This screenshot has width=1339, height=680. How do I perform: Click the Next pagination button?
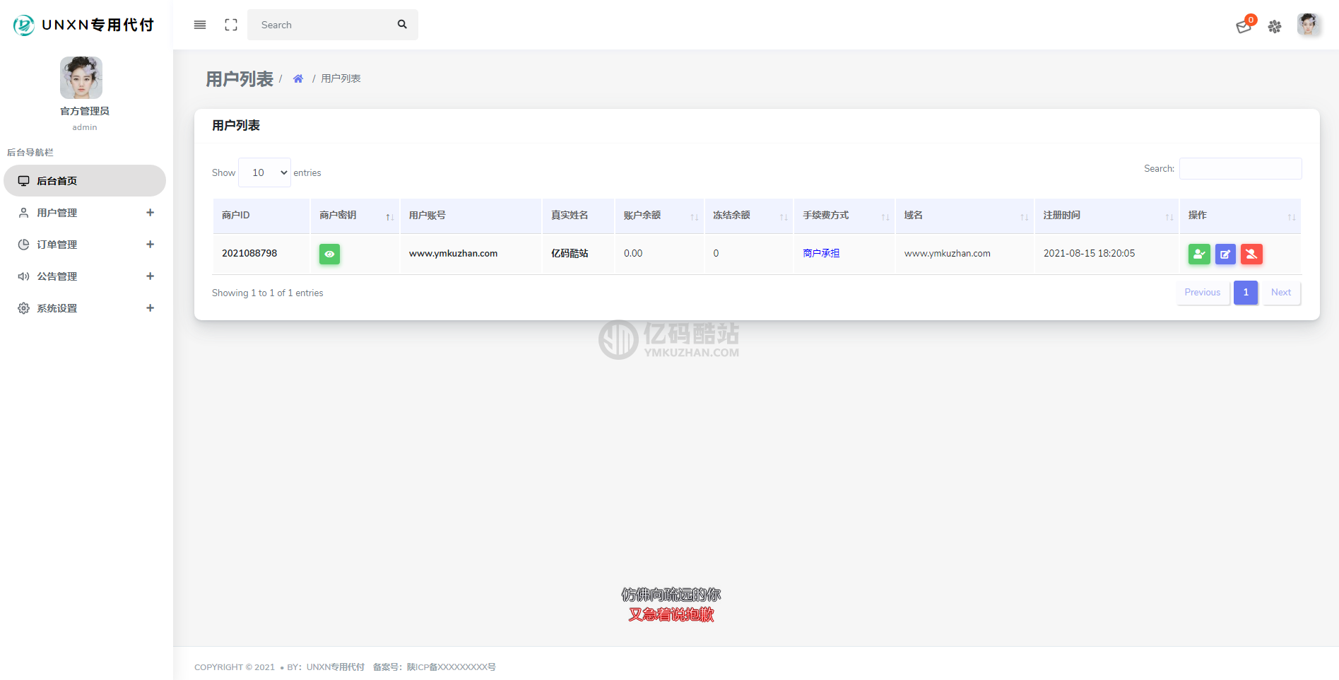coord(1280,293)
